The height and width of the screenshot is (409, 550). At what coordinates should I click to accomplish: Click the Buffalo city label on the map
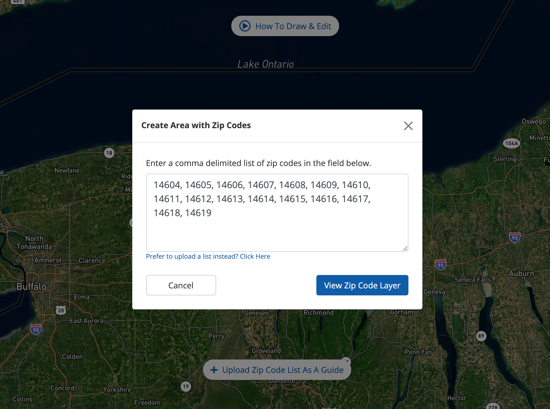[31, 287]
